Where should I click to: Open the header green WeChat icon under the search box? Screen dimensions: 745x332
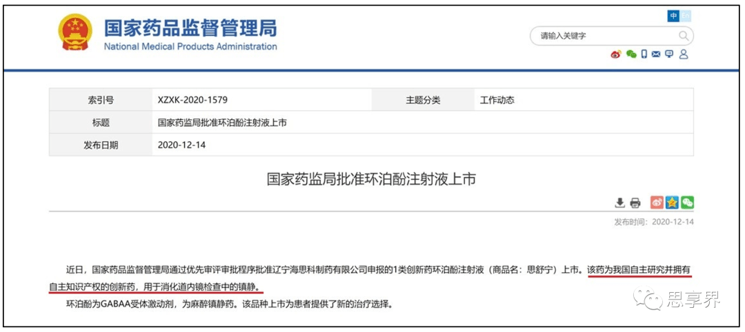[x=631, y=54]
